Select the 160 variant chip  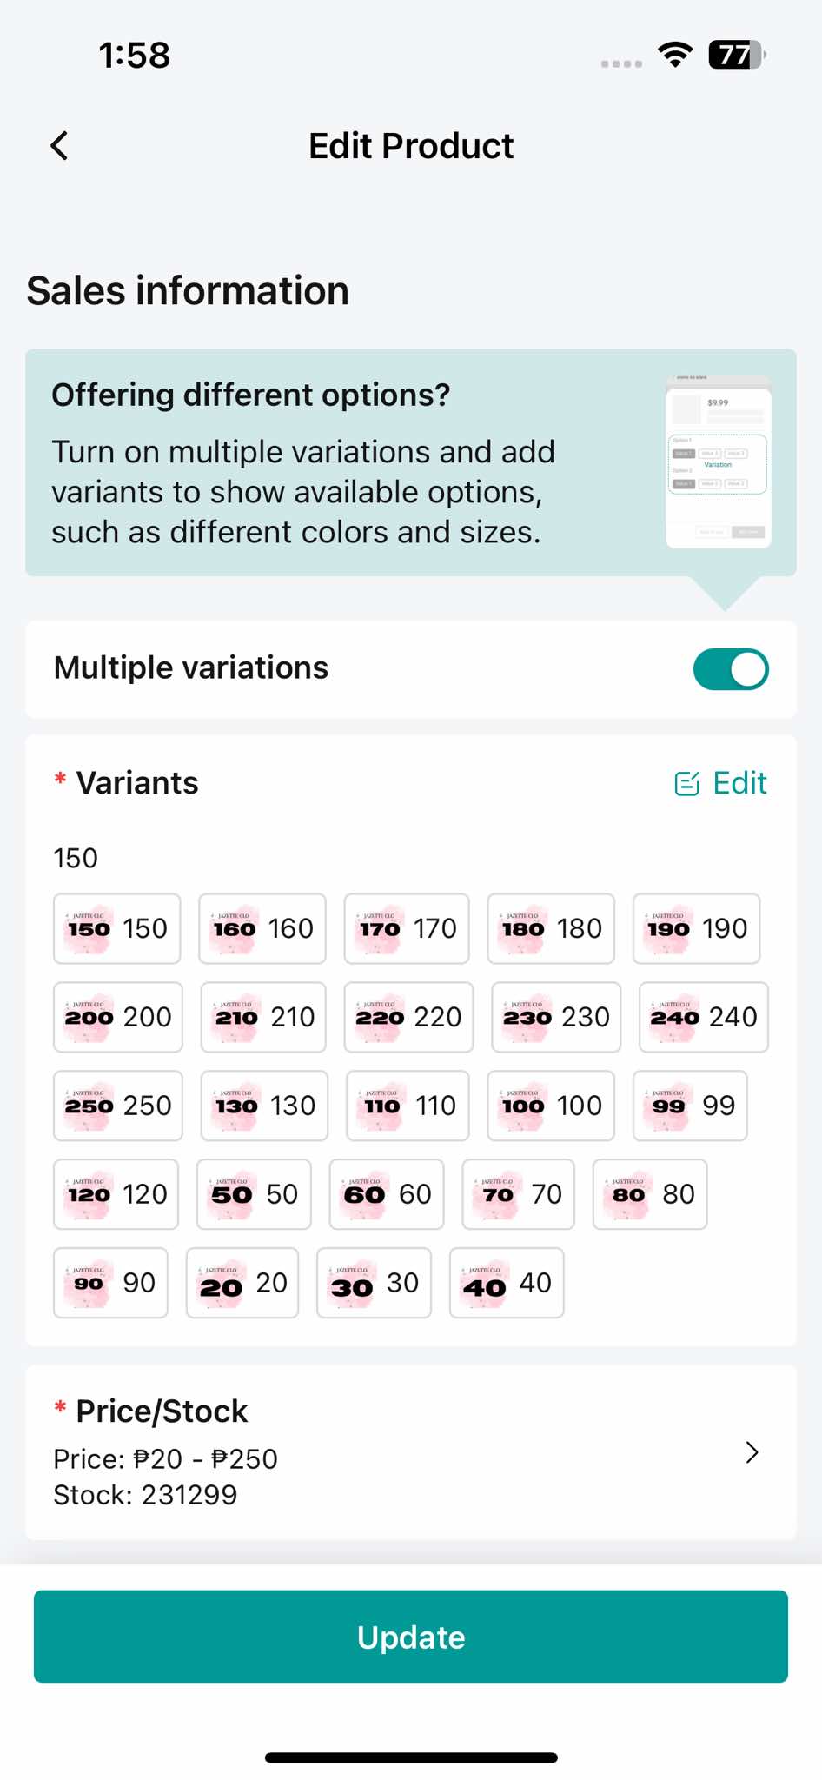click(262, 929)
